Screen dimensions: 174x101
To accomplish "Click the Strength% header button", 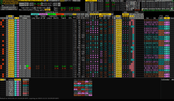I will click(x=105, y=14).
